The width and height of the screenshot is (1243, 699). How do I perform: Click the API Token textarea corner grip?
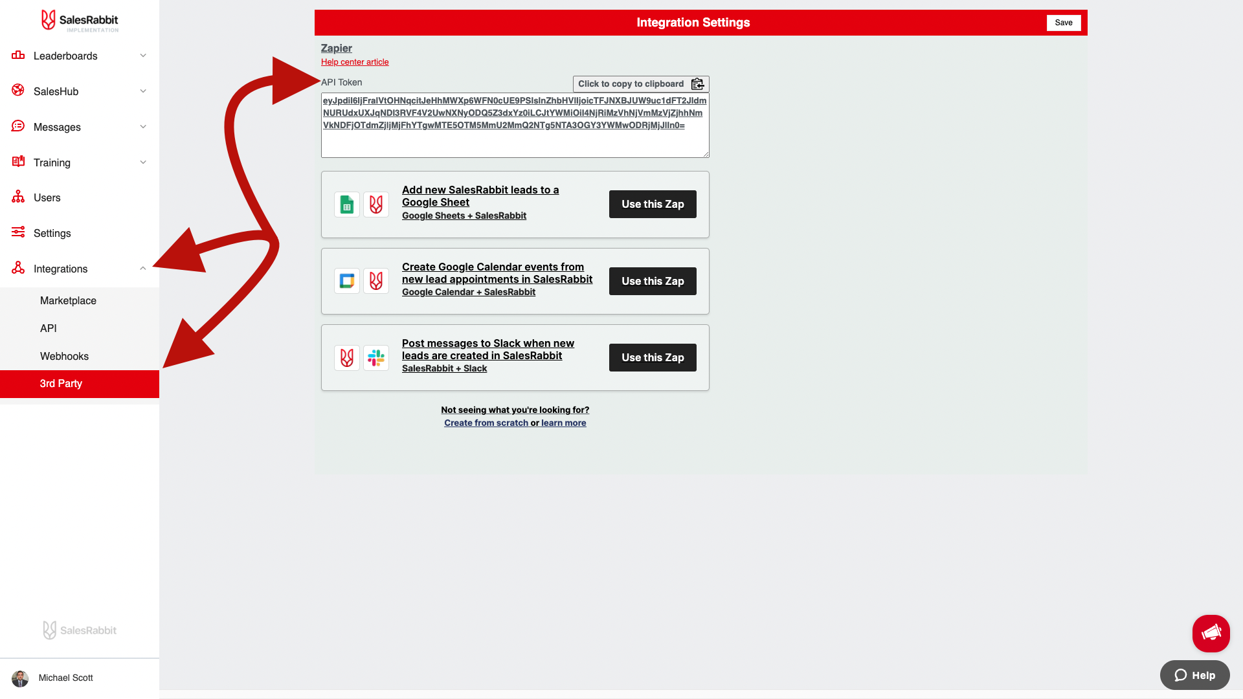point(706,154)
